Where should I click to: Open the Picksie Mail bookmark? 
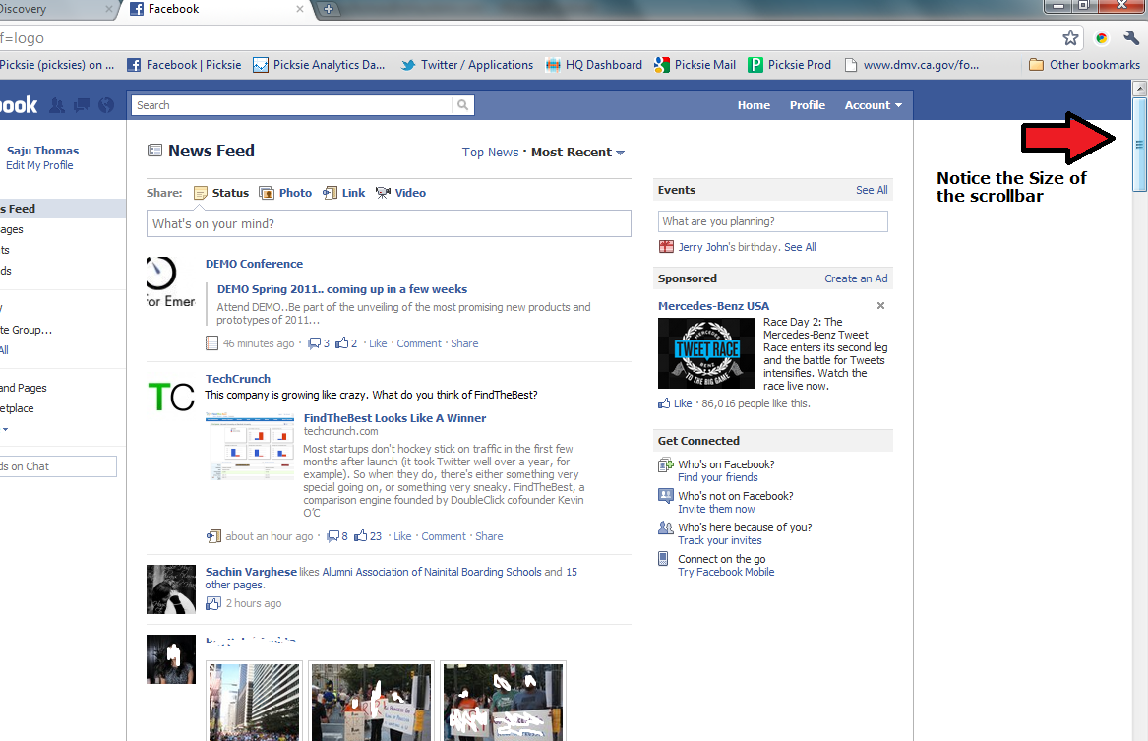pyautogui.click(x=695, y=65)
